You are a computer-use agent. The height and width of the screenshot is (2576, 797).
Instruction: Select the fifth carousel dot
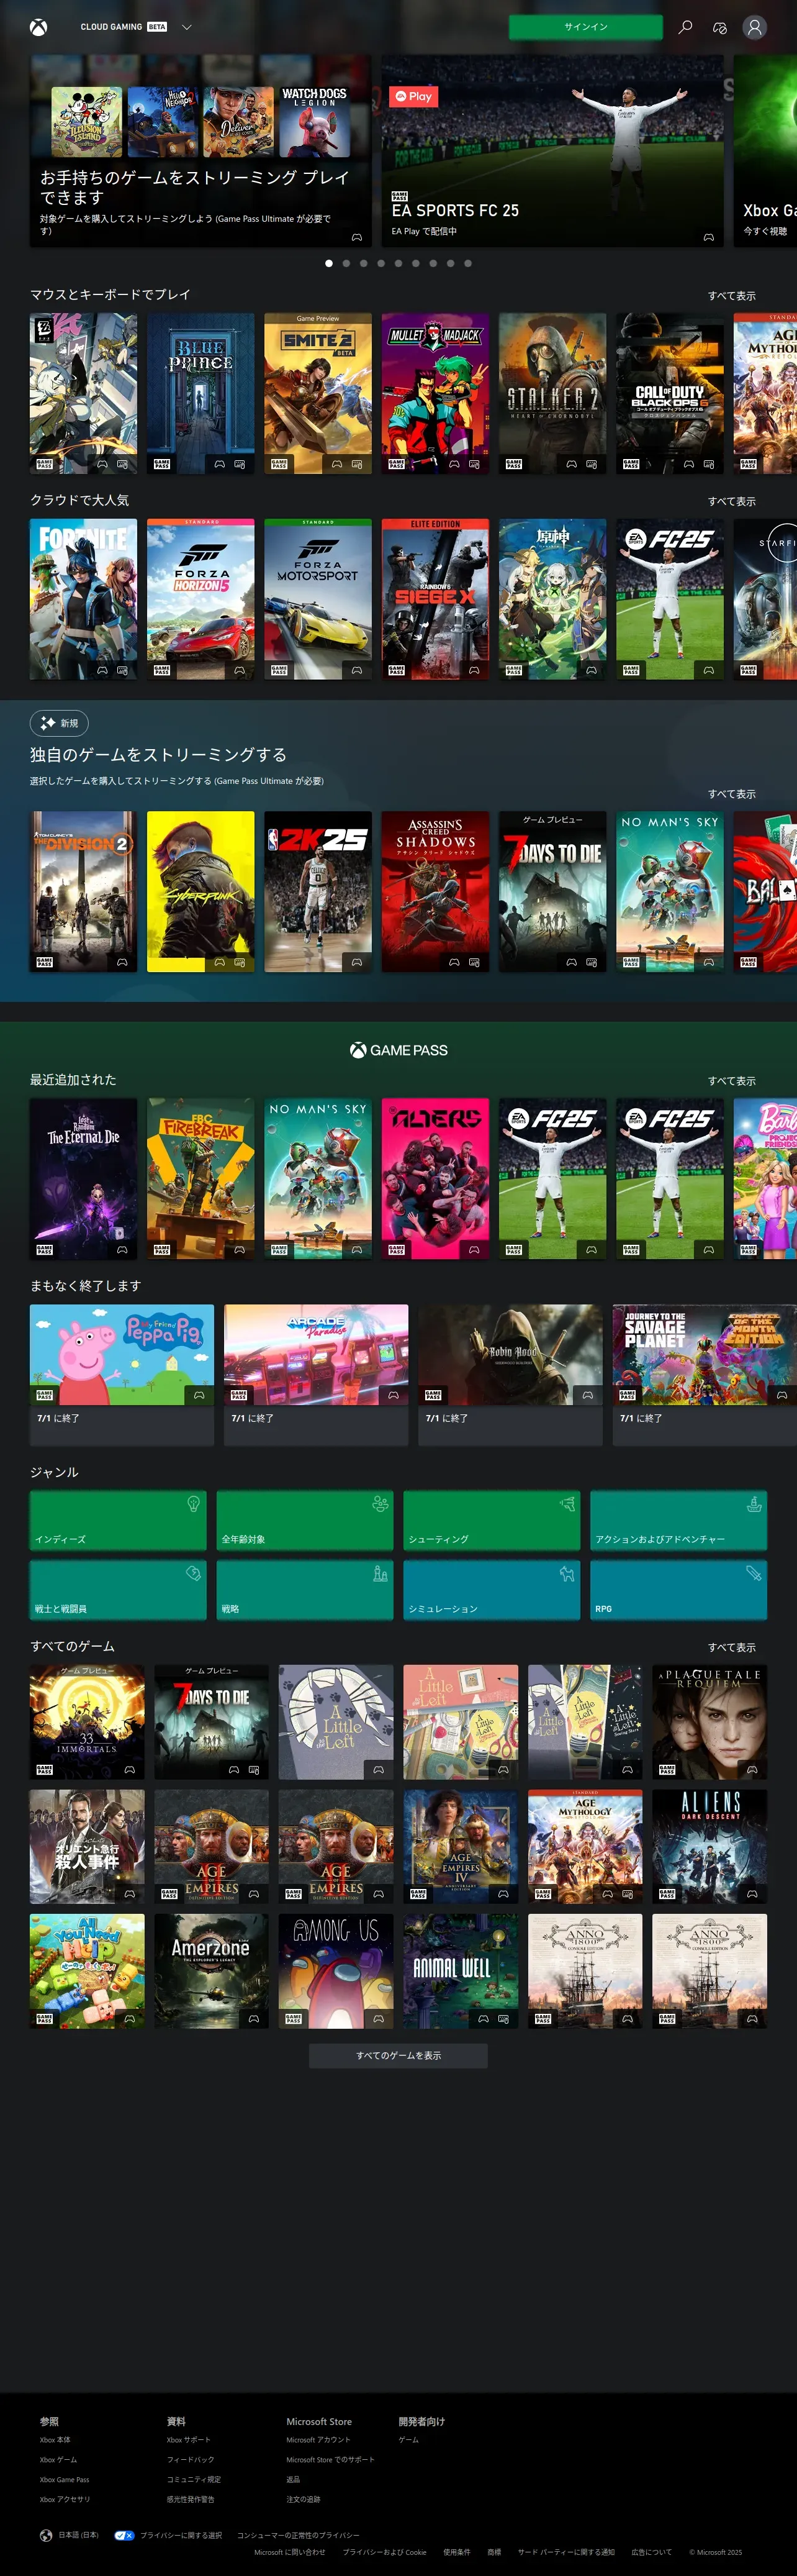tap(398, 263)
